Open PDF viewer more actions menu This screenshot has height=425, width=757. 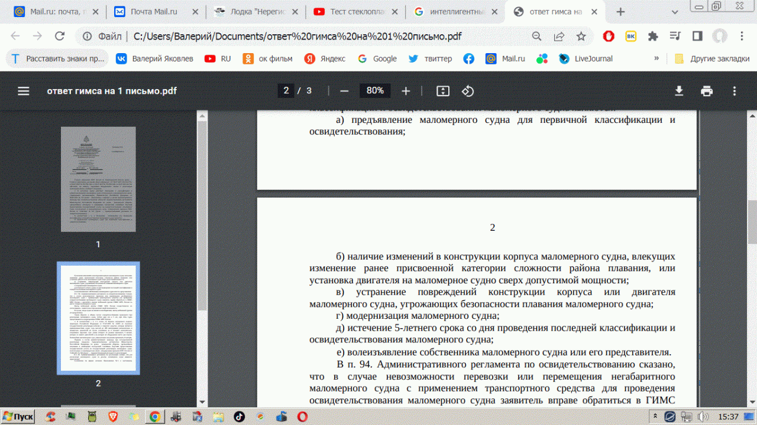coord(735,91)
